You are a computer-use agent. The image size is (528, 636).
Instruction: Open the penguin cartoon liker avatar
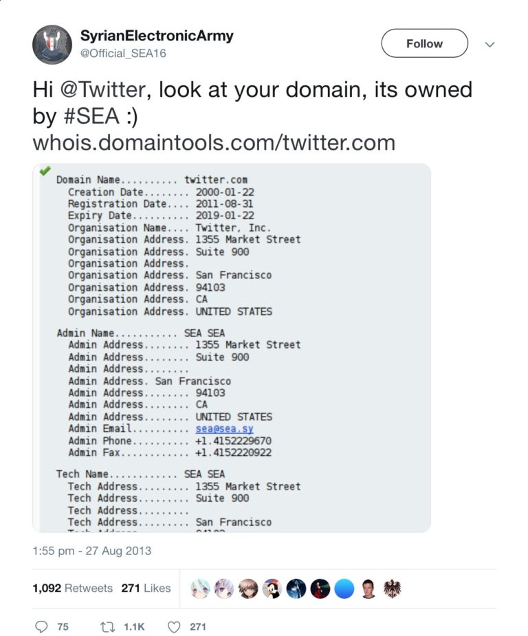click(272, 589)
